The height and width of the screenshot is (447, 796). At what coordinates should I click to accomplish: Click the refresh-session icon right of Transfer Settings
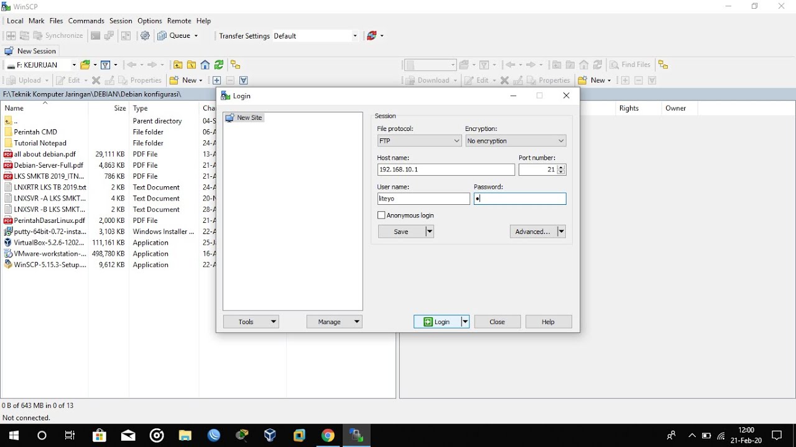372,35
